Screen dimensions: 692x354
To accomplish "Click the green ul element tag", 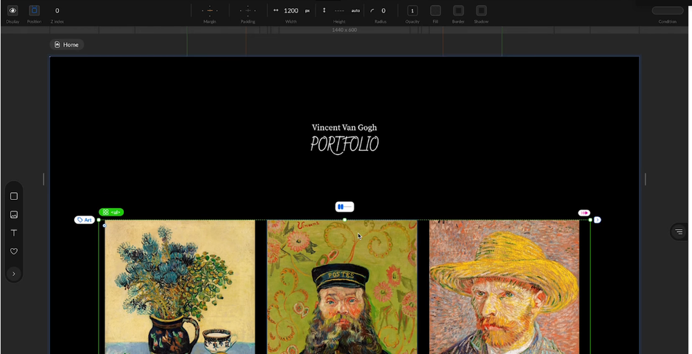I will [x=111, y=212].
